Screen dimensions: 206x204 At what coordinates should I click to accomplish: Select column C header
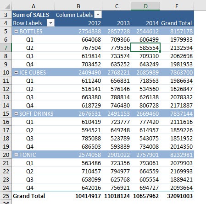click(117, 6)
